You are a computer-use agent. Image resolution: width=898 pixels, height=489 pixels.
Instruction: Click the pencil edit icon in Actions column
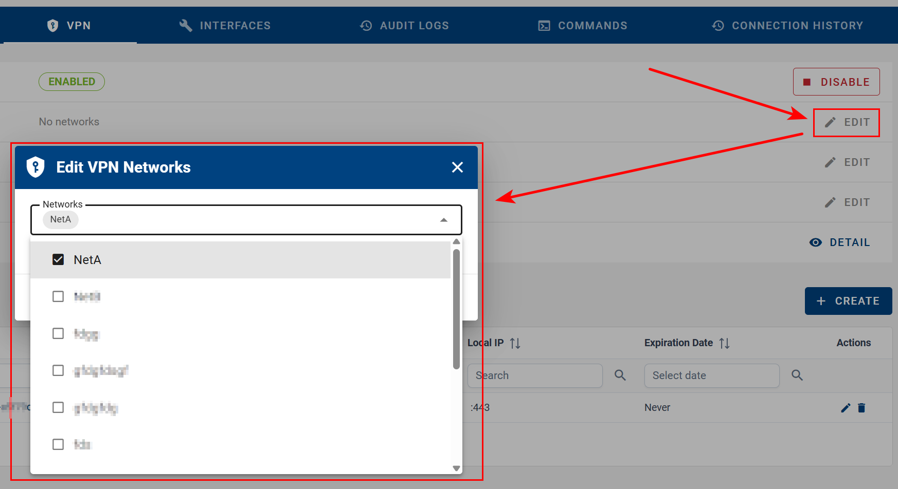coord(845,408)
